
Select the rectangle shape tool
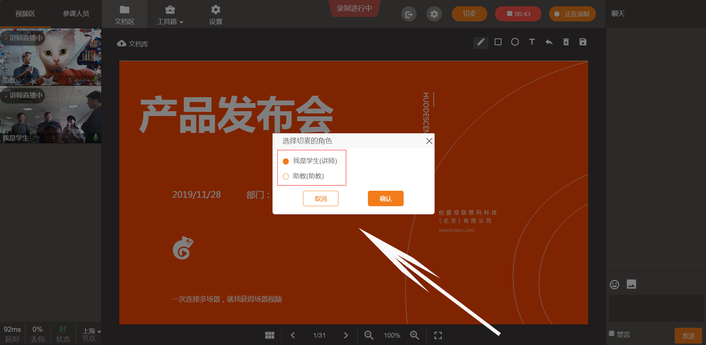498,42
